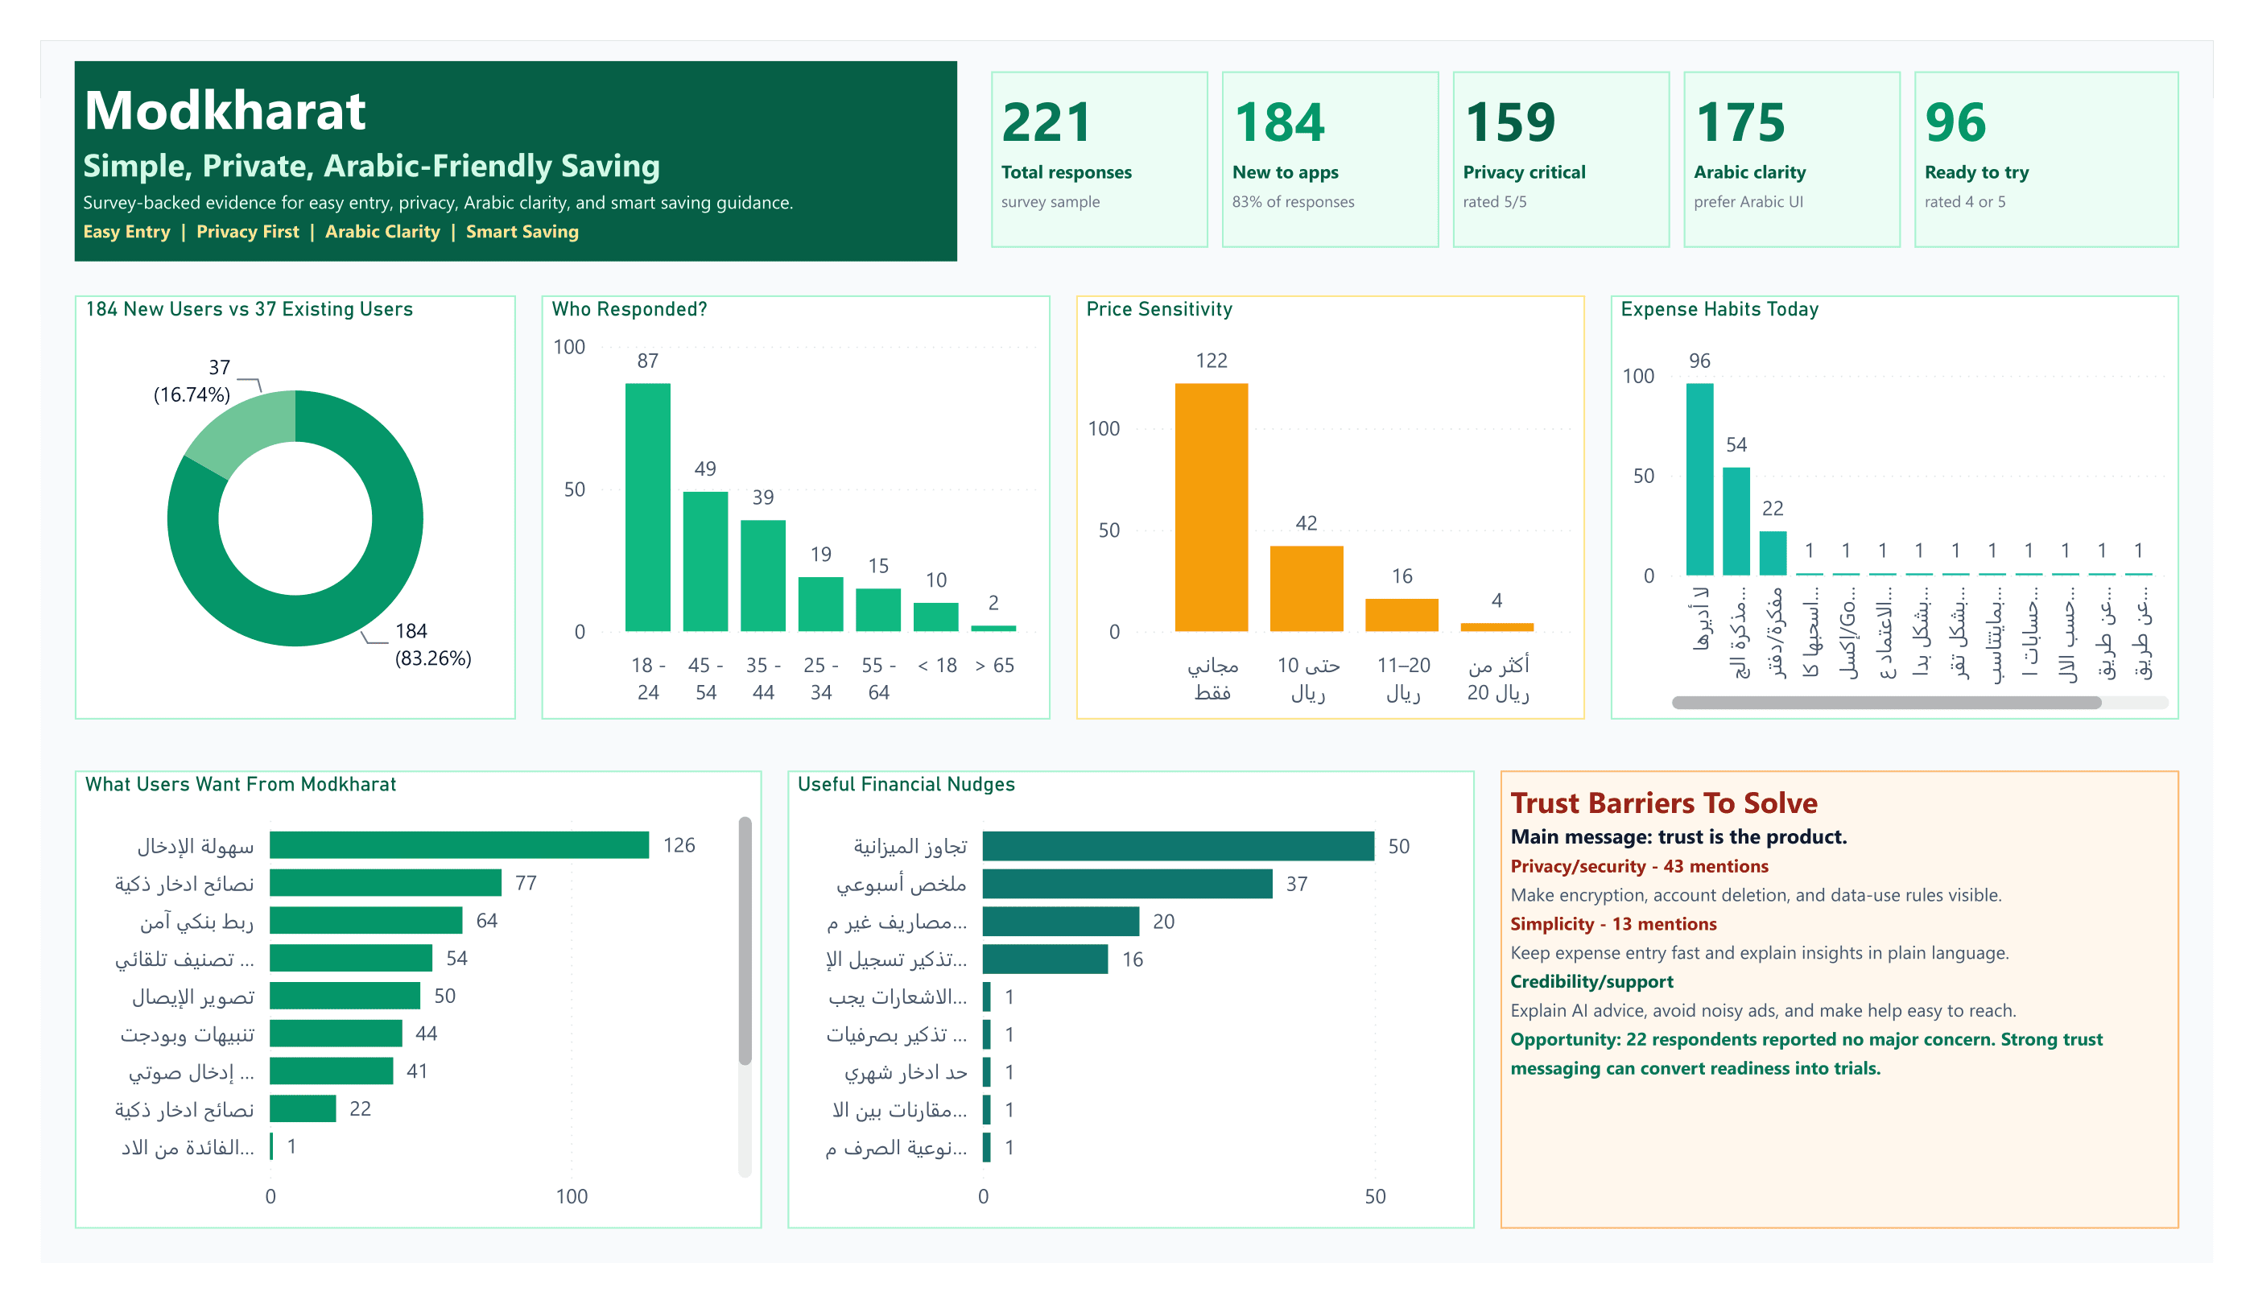Click the ملخص أسبوعي bar valued 37

[x=1127, y=884]
